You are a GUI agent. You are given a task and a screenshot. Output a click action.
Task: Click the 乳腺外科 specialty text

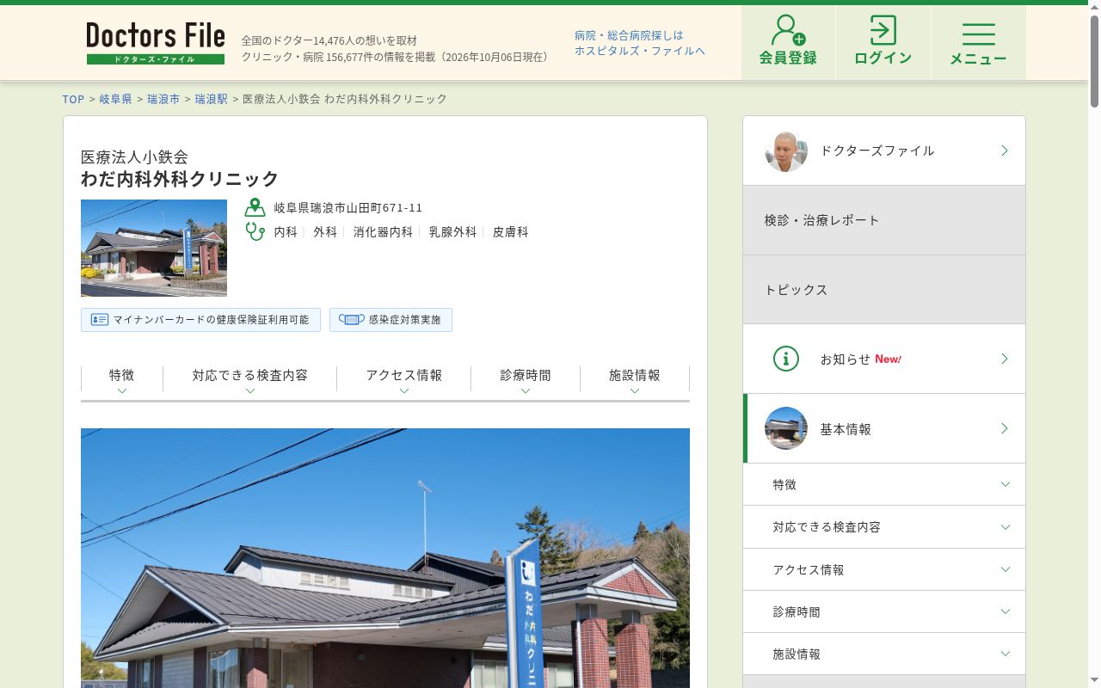click(452, 232)
